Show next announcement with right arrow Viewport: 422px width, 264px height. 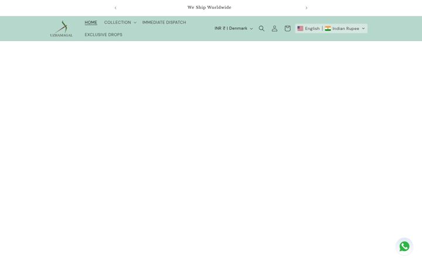point(307,8)
